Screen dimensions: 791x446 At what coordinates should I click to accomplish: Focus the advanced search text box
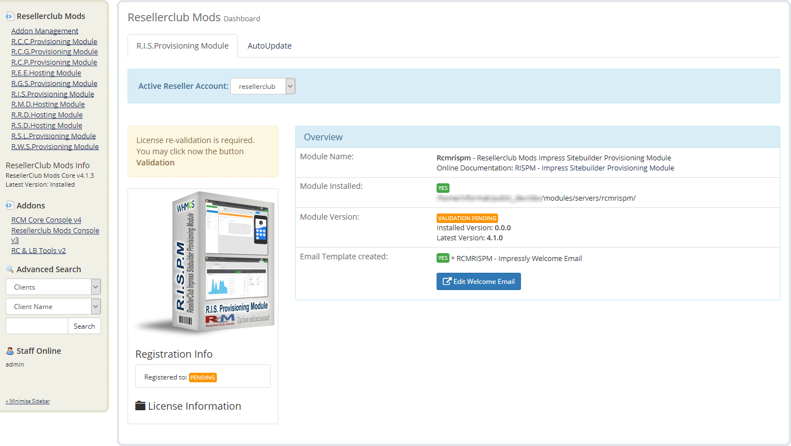tap(36, 326)
